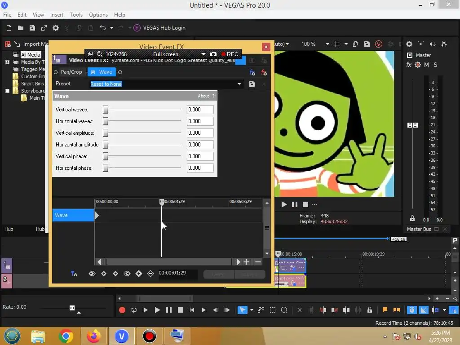The height and width of the screenshot is (345, 460).
Task: Open the Edit menu
Action: click(22, 15)
